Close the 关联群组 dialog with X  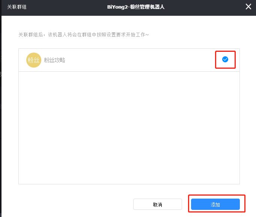tap(248, 7)
